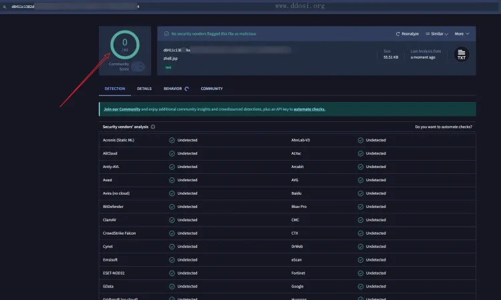Screen dimensions: 501x300
Task: Click Cynet undetected check icon
Action: click(172, 247)
